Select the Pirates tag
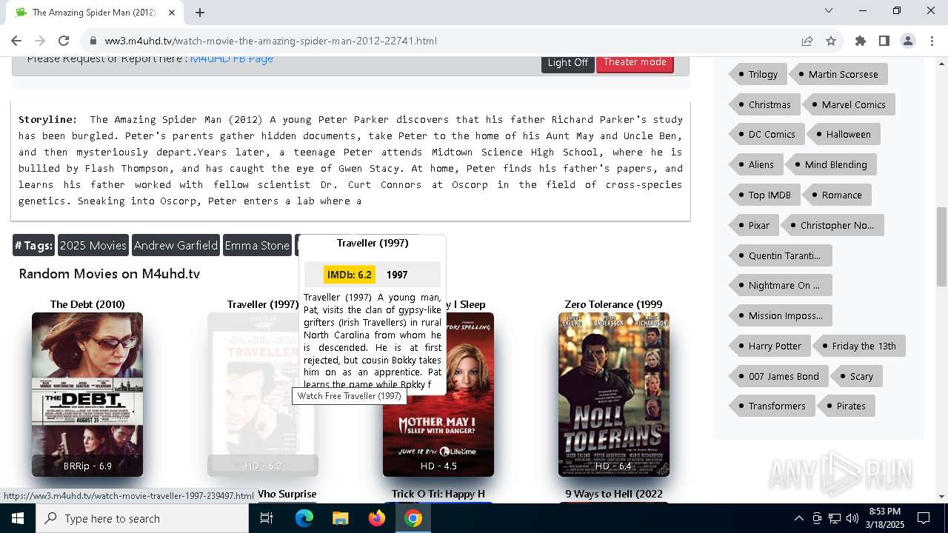 click(846, 406)
